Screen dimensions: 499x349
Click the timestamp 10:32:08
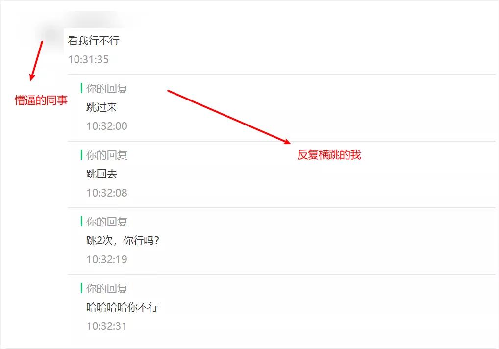107,193
